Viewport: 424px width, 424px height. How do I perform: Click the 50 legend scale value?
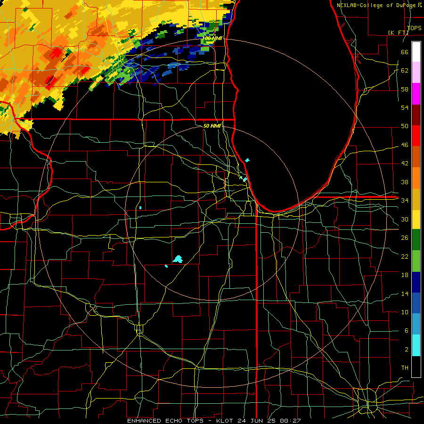click(x=405, y=126)
